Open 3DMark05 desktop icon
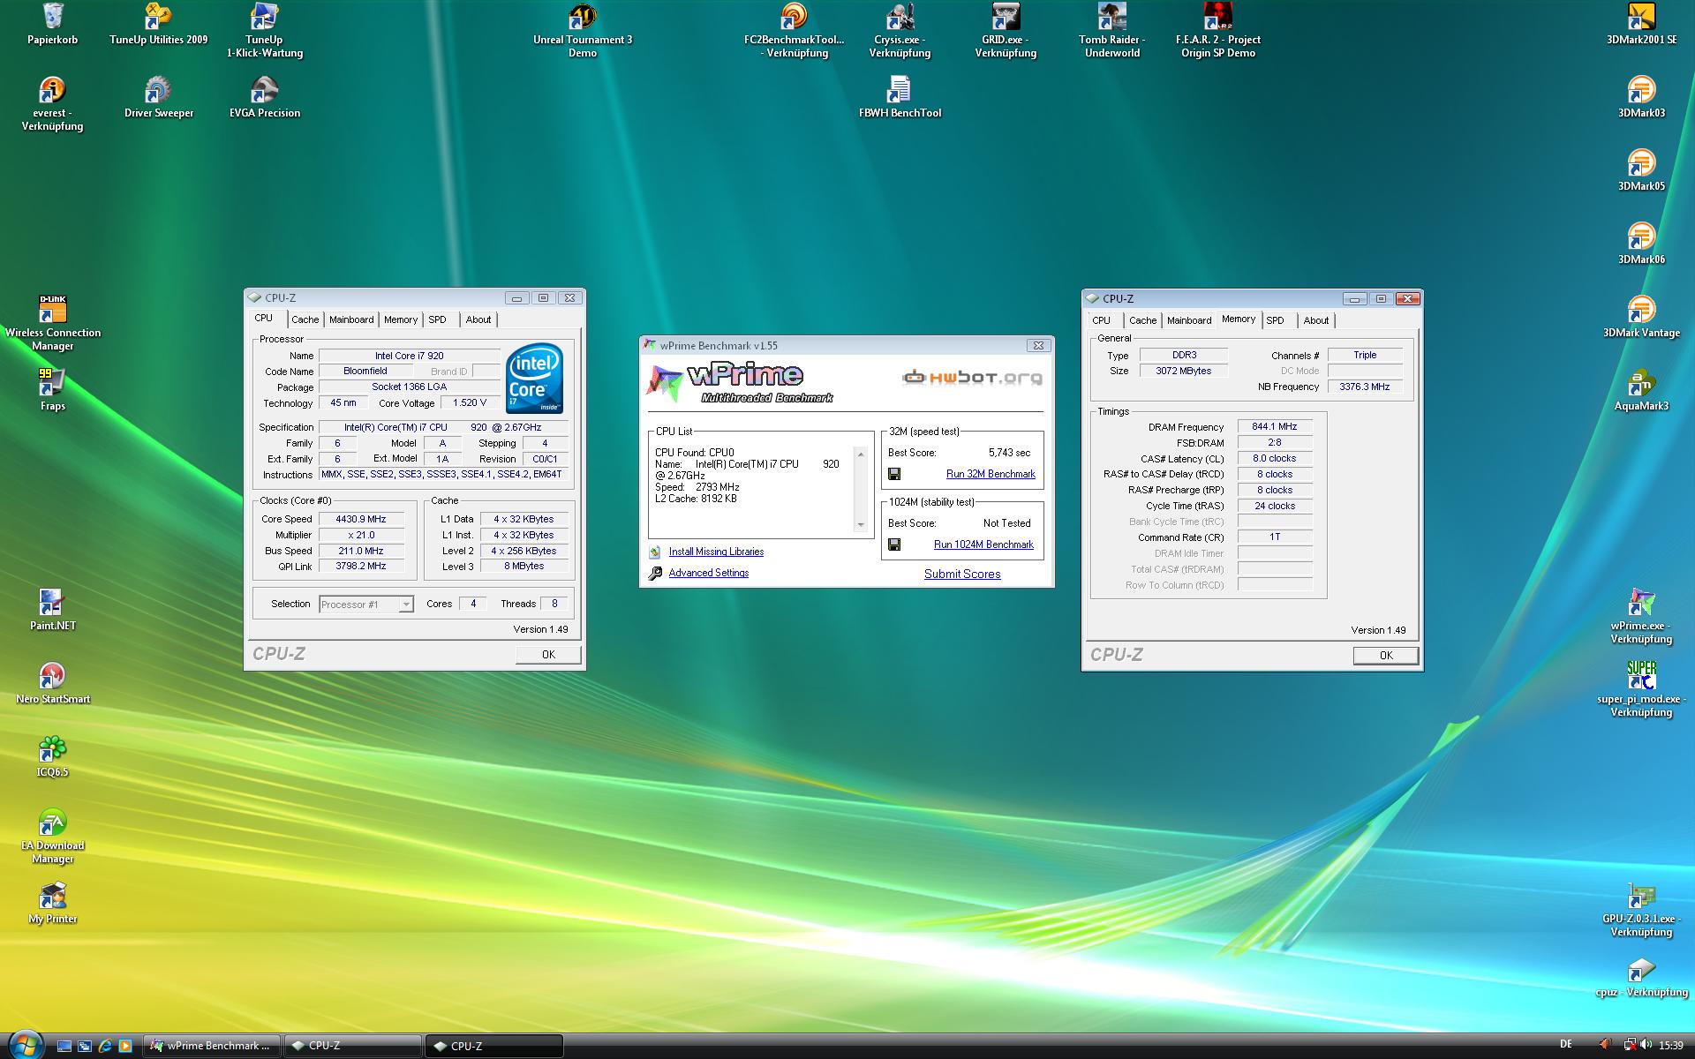Image resolution: width=1695 pixels, height=1059 pixels. click(1641, 170)
